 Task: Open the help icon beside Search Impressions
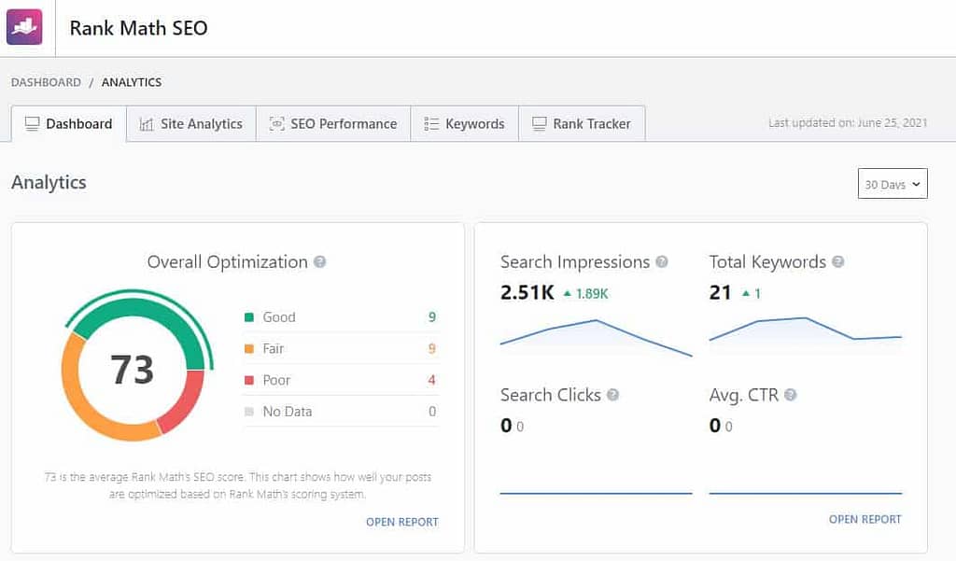[x=662, y=262]
